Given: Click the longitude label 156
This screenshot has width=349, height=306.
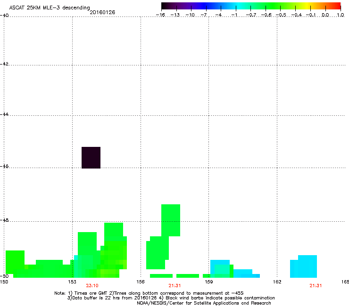Looking at the screenshot, I should point(141,282).
